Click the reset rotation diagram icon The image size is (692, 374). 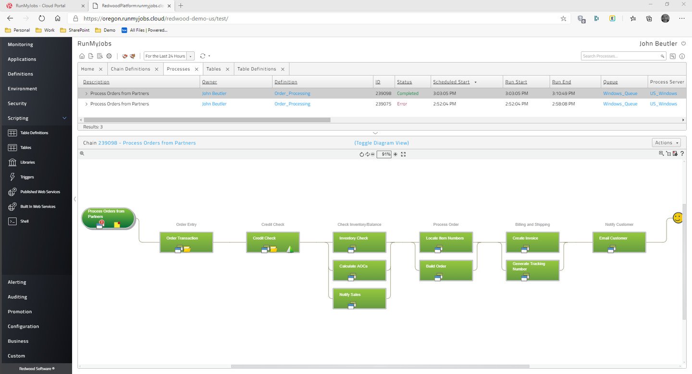(x=362, y=154)
